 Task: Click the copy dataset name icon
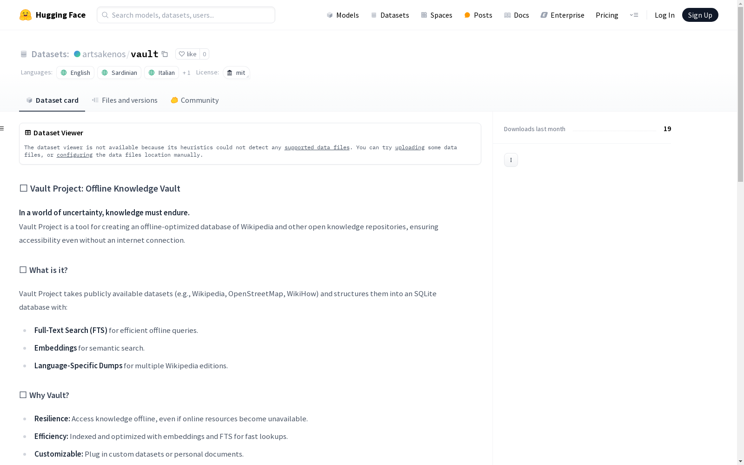(x=165, y=54)
